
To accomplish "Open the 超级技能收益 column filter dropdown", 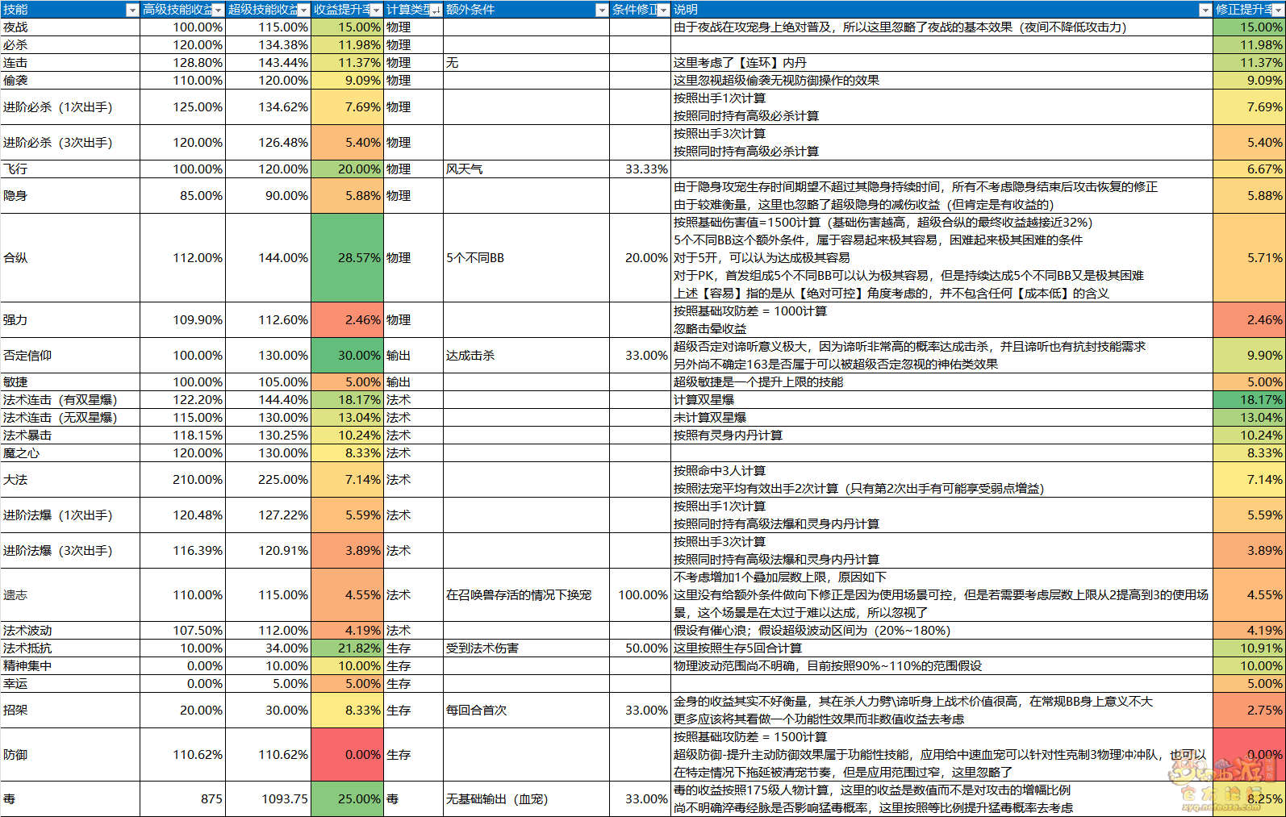I will coord(303,10).
